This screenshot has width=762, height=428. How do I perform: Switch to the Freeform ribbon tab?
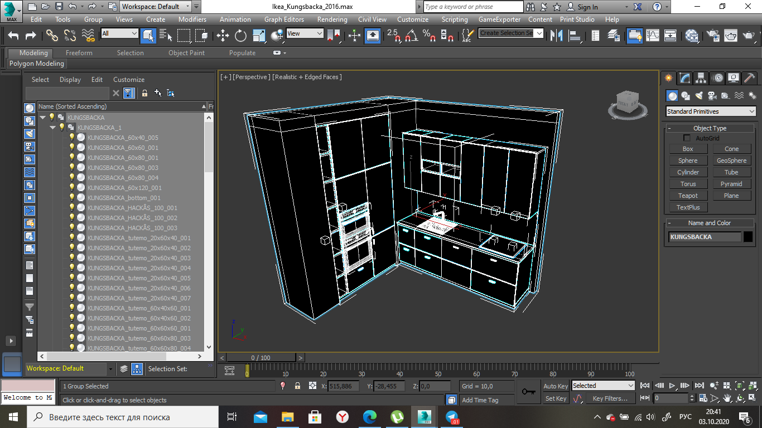pyautogui.click(x=79, y=53)
